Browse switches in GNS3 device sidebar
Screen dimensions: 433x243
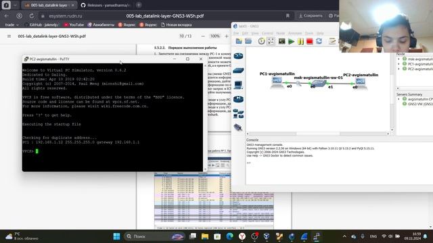238,70
